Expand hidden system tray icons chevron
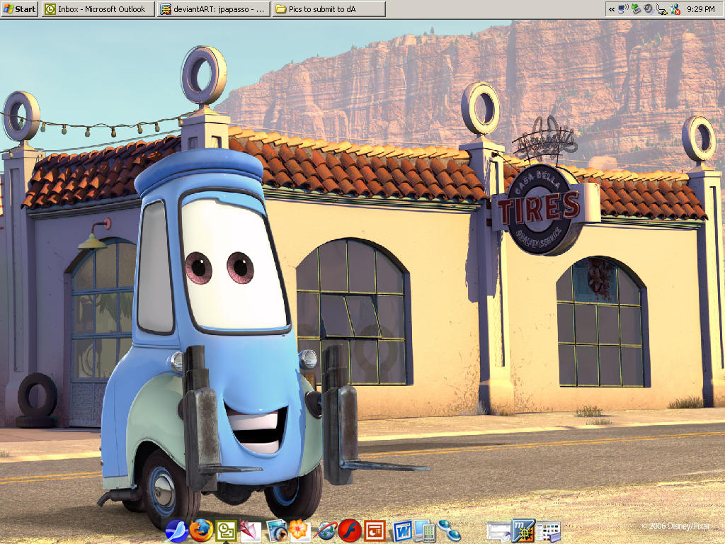This screenshot has width=725, height=544. [x=612, y=9]
